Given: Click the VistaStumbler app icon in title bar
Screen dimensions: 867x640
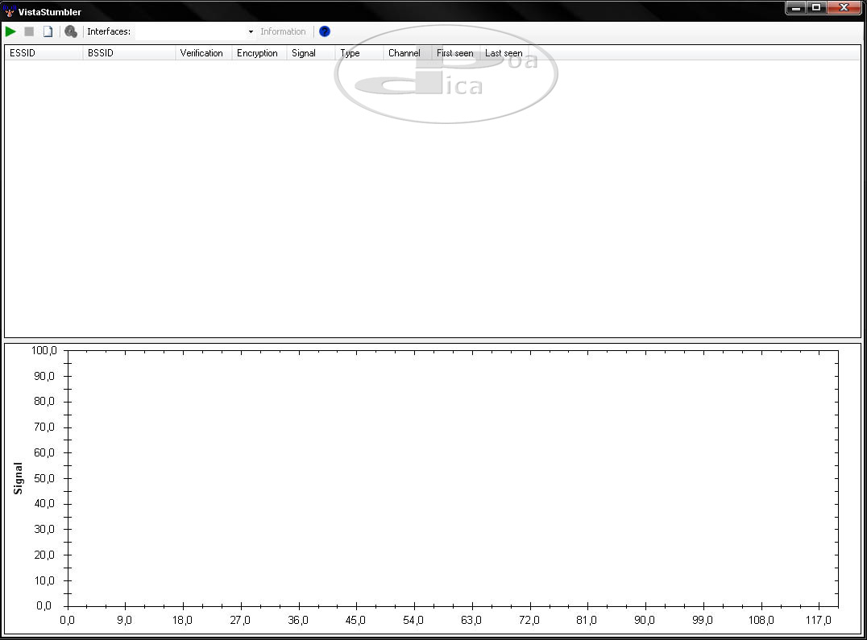Looking at the screenshot, I should click(x=9, y=11).
